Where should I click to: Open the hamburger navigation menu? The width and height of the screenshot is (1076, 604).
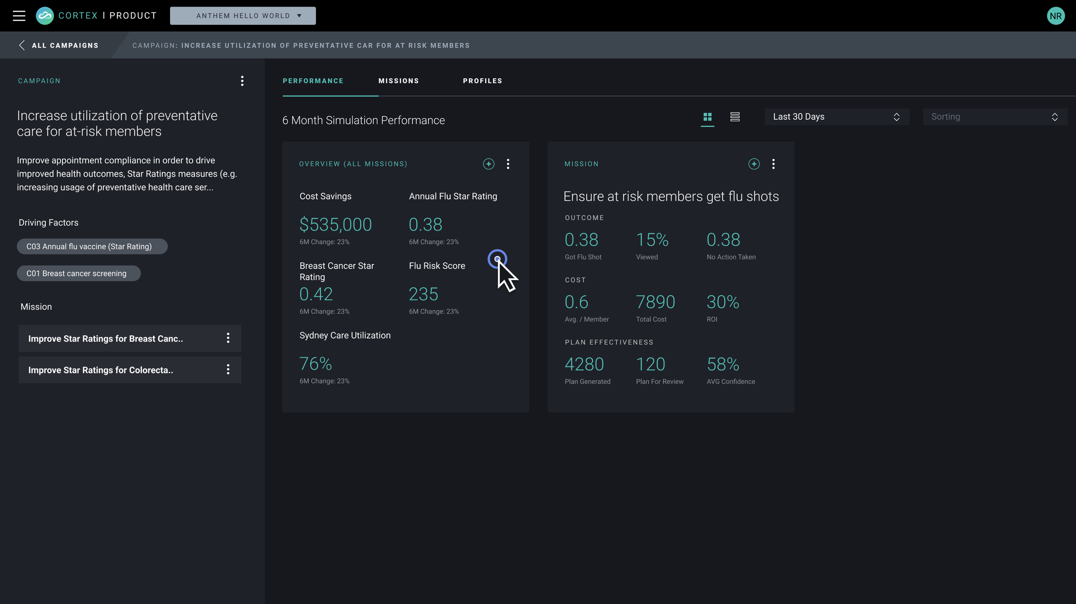point(19,16)
